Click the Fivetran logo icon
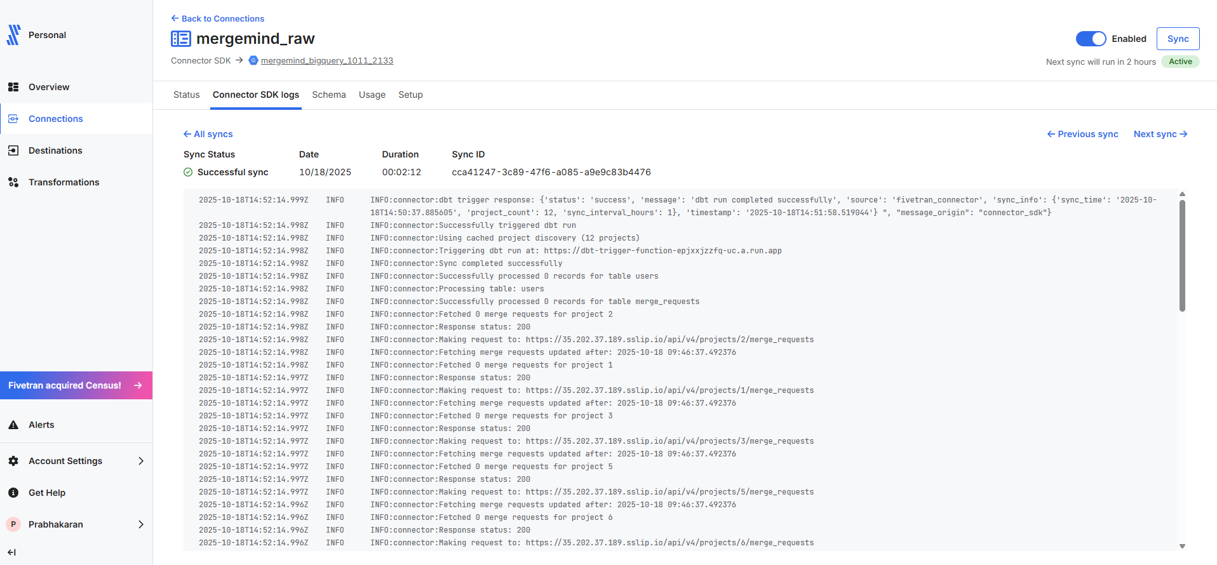The image size is (1217, 565). [13, 35]
